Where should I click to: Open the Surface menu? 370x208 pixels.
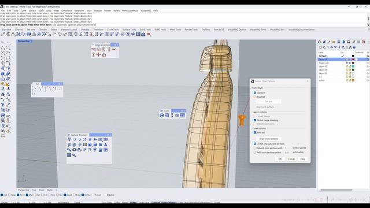pyautogui.click(x=32, y=10)
